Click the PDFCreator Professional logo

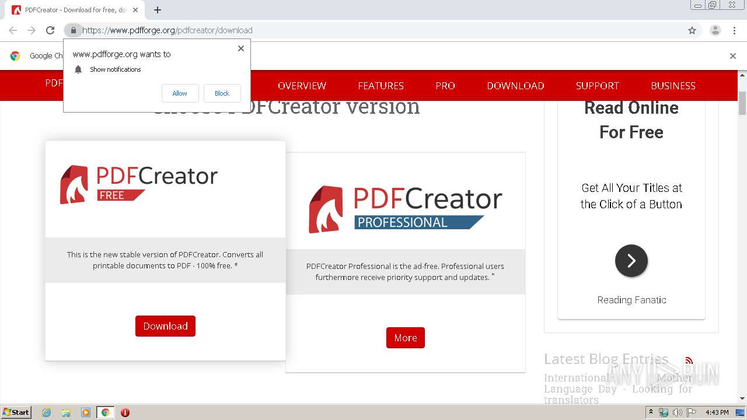coord(406,209)
